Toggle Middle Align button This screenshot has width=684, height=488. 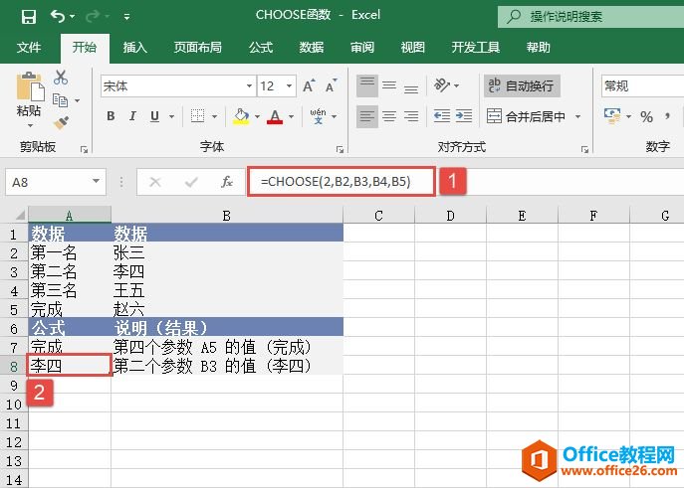point(389,85)
